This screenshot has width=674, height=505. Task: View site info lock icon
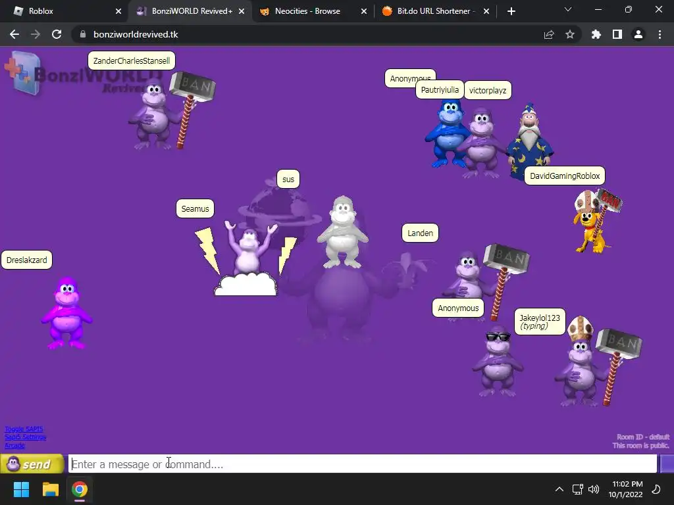click(83, 34)
